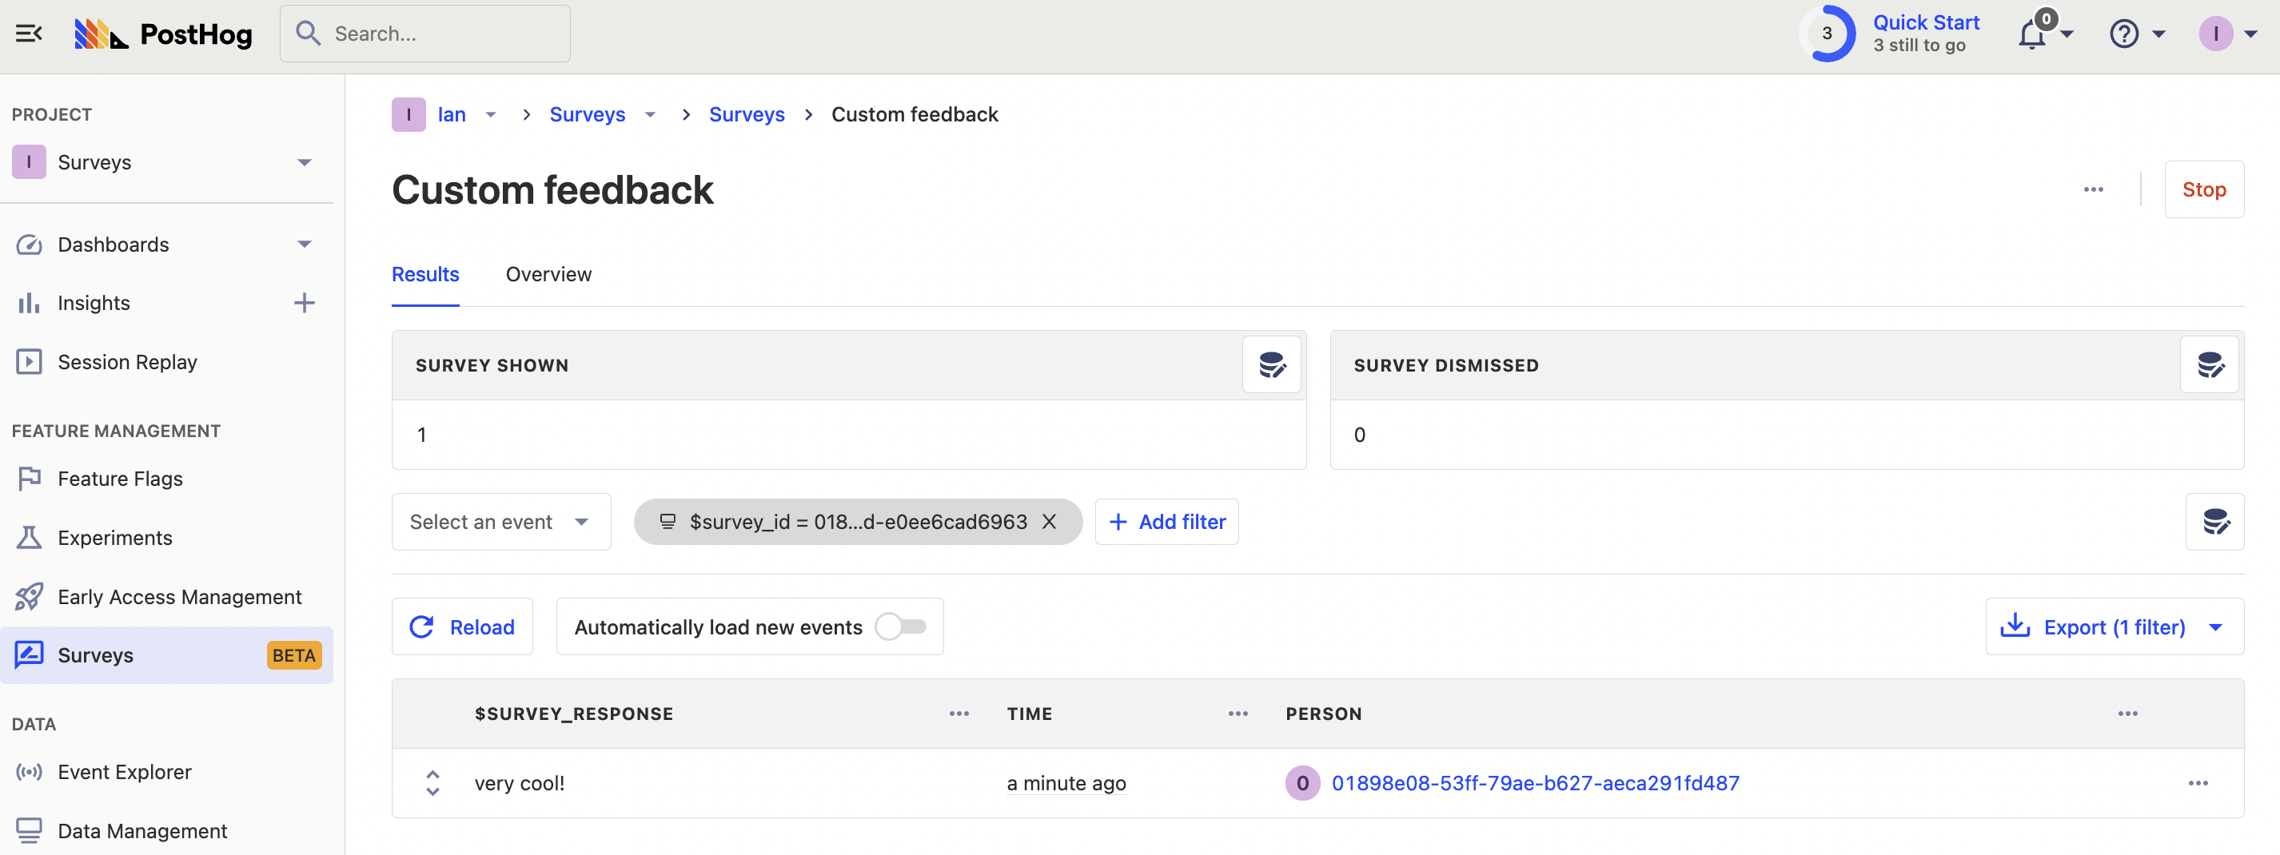Remove the $survey_id filter with X

(x=1049, y=523)
